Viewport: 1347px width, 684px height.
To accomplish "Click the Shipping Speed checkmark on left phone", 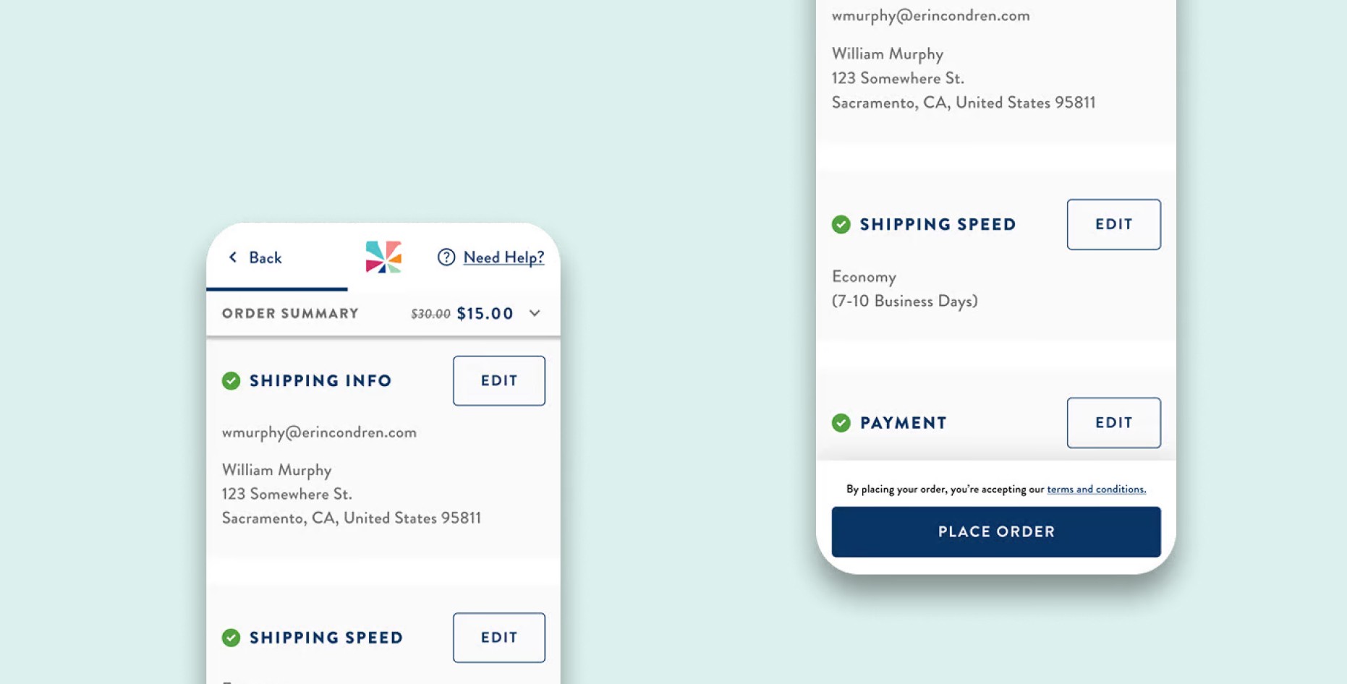I will click(x=231, y=637).
